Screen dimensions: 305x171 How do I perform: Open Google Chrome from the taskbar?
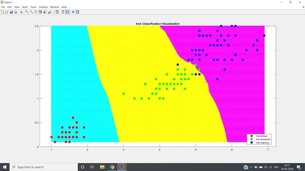[112, 167]
